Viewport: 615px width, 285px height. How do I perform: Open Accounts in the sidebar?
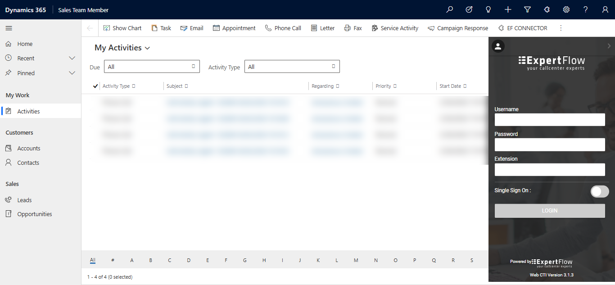click(x=29, y=148)
